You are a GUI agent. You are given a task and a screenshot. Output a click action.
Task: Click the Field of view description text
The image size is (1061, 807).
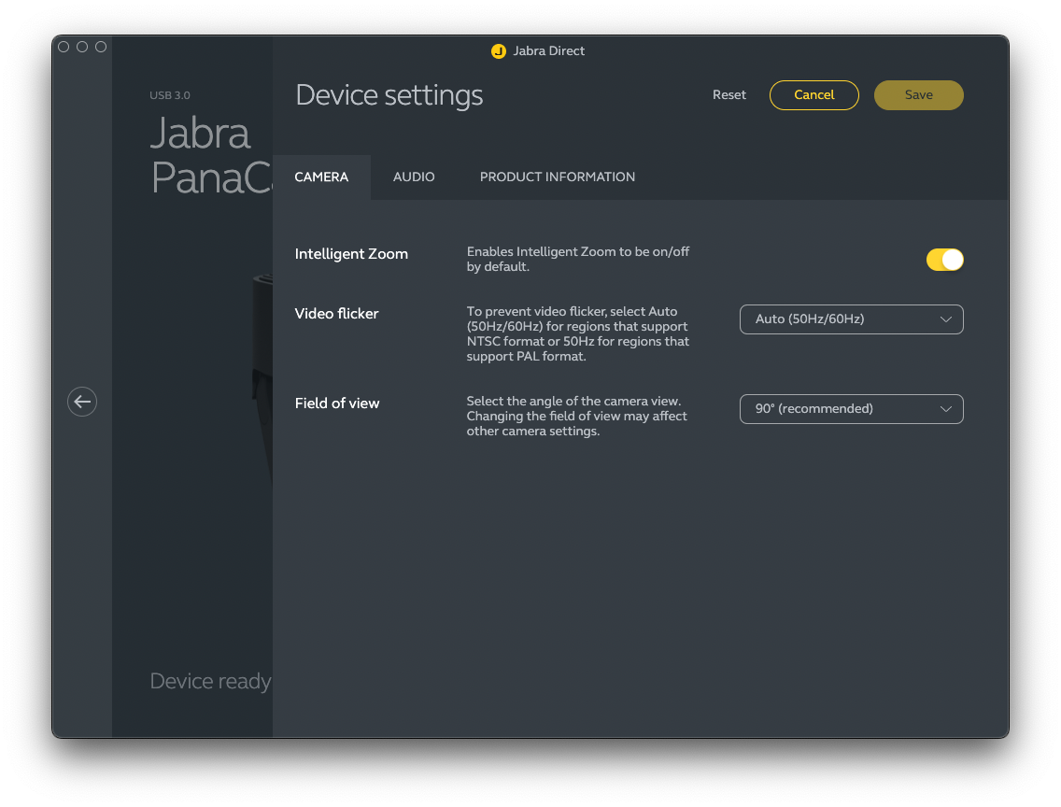[x=576, y=416]
